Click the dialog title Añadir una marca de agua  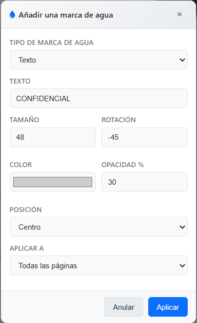(x=66, y=15)
